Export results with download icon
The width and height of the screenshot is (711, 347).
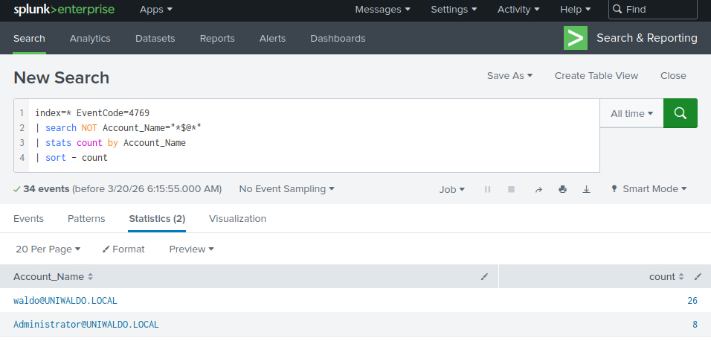tap(586, 189)
